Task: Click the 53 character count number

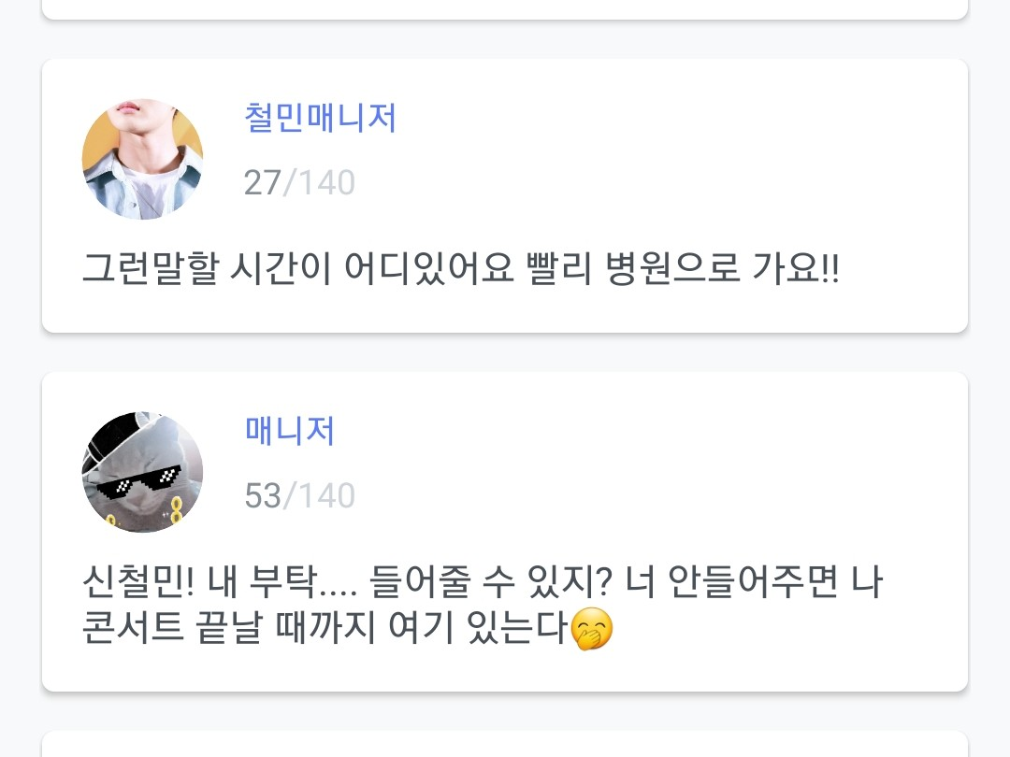Action: [x=262, y=495]
